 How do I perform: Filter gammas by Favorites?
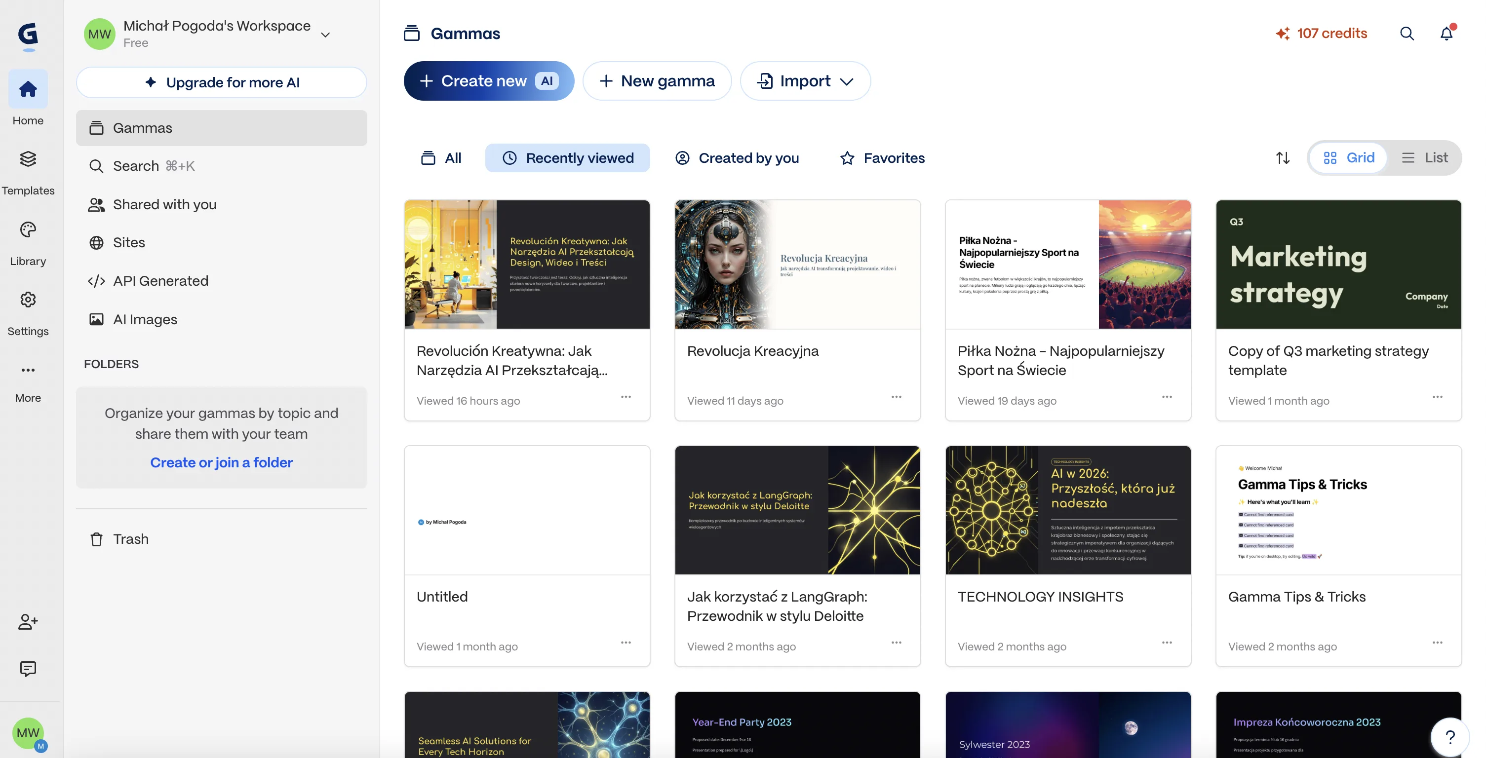click(x=882, y=158)
